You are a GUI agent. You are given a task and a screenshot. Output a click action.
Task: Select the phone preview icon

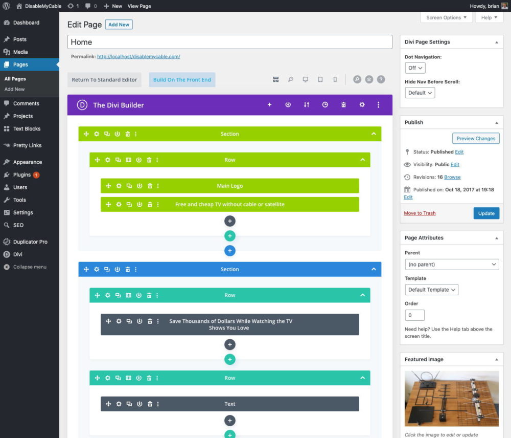[335, 80]
